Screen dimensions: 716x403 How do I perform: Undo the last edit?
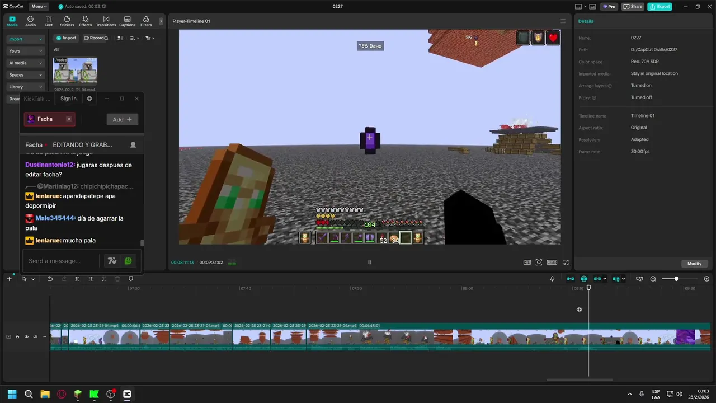coord(50,279)
